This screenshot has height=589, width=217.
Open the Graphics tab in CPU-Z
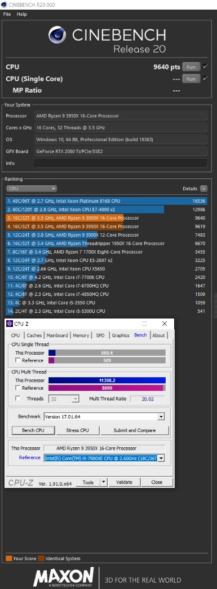120,335
